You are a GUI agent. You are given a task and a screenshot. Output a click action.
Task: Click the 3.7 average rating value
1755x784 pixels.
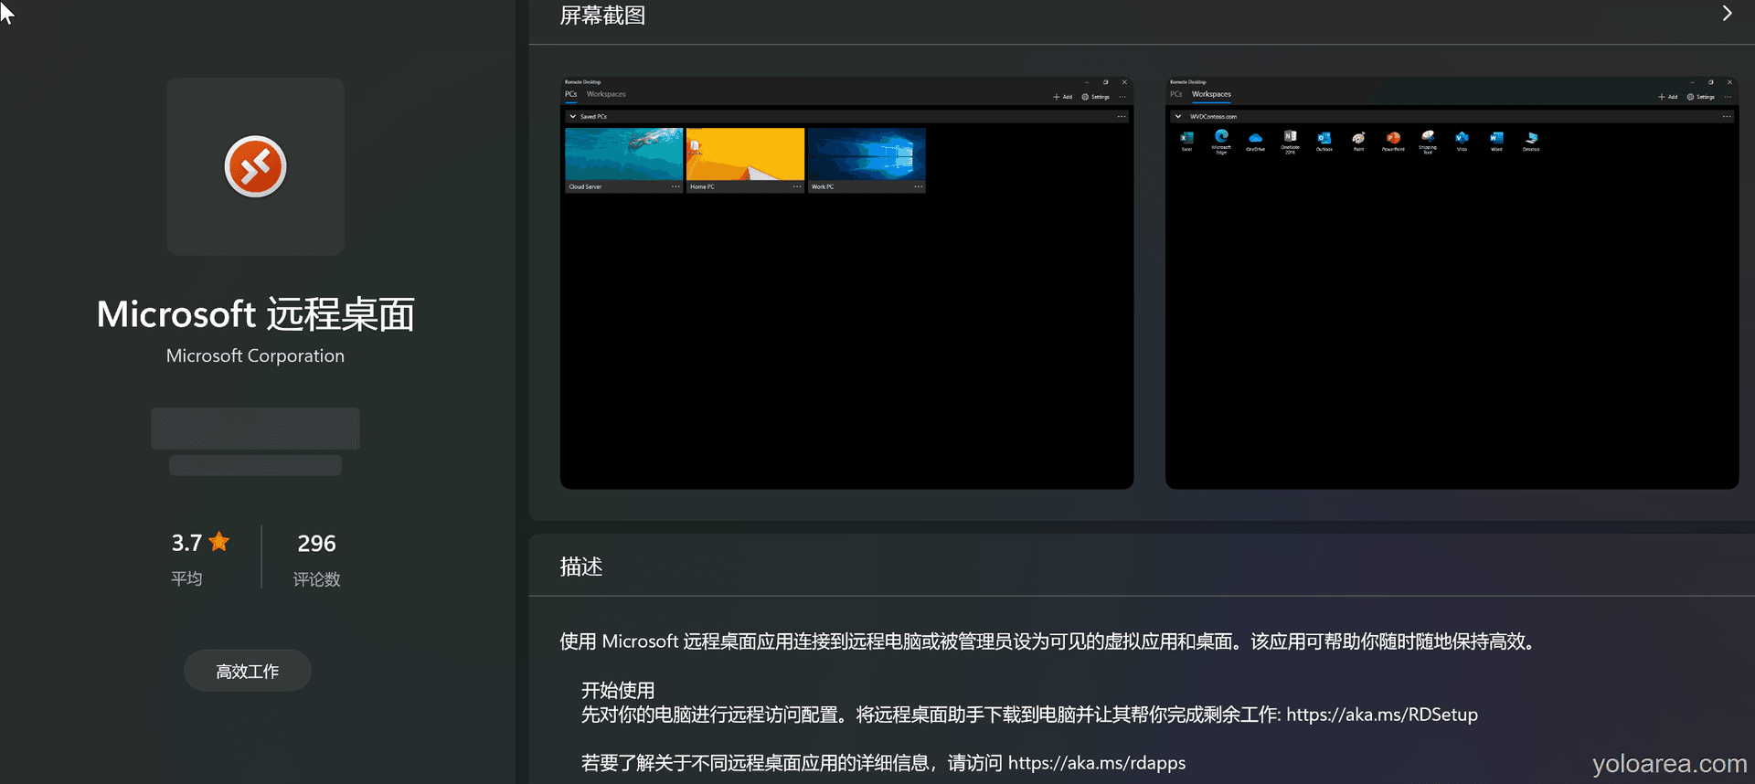pos(186,543)
